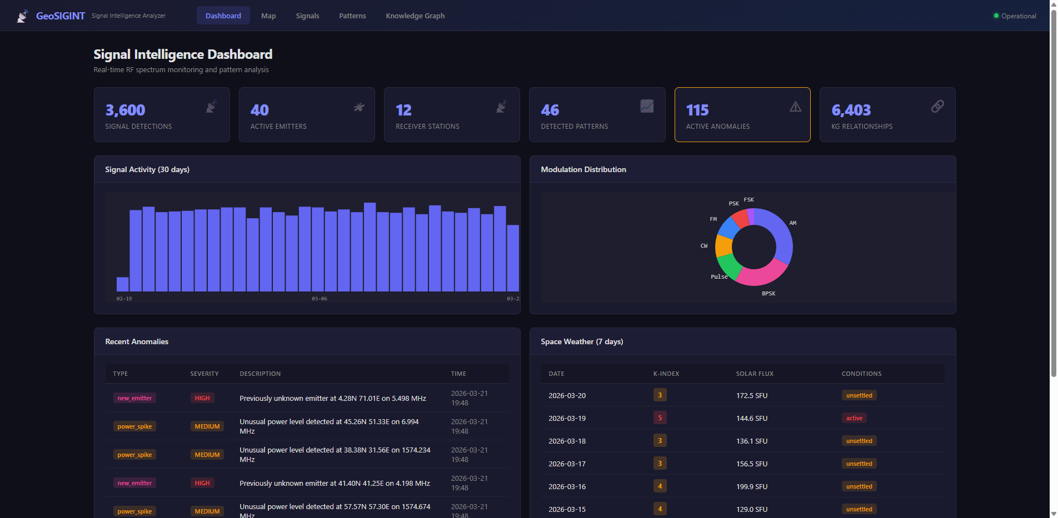Viewport: 1058px width, 518px height.
Task: Click the antenna icon on Signal Detections card
Action: tap(211, 107)
